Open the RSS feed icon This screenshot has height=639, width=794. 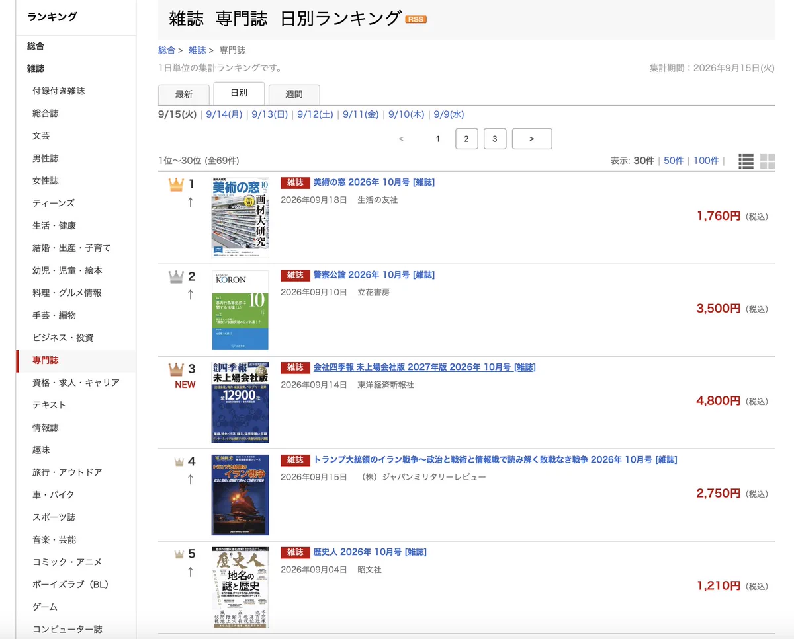416,19
